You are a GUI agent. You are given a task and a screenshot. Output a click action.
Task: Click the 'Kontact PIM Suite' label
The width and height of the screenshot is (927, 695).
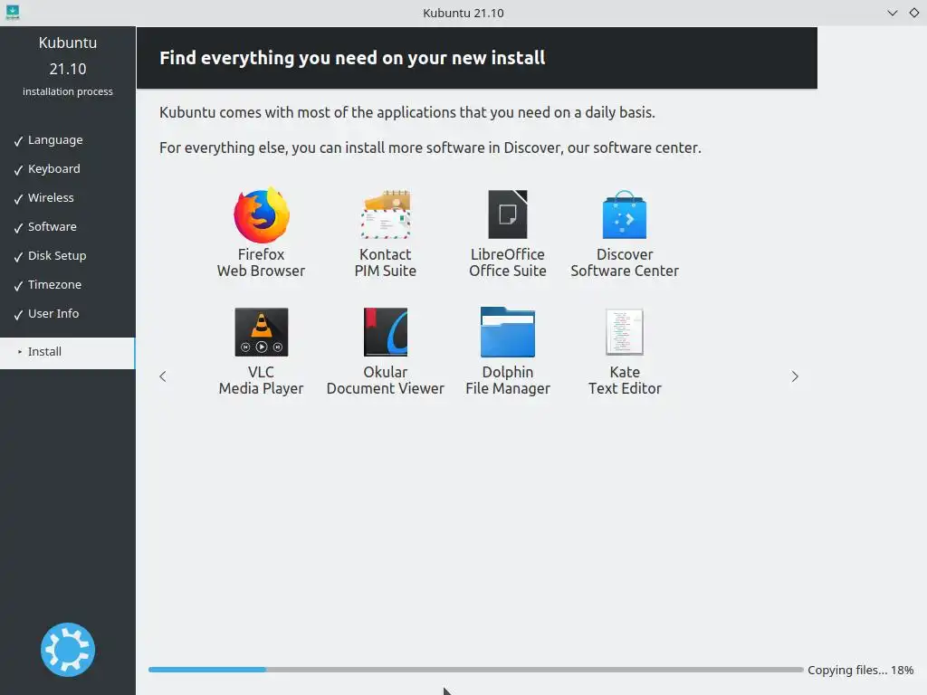(x=386, y=262)
